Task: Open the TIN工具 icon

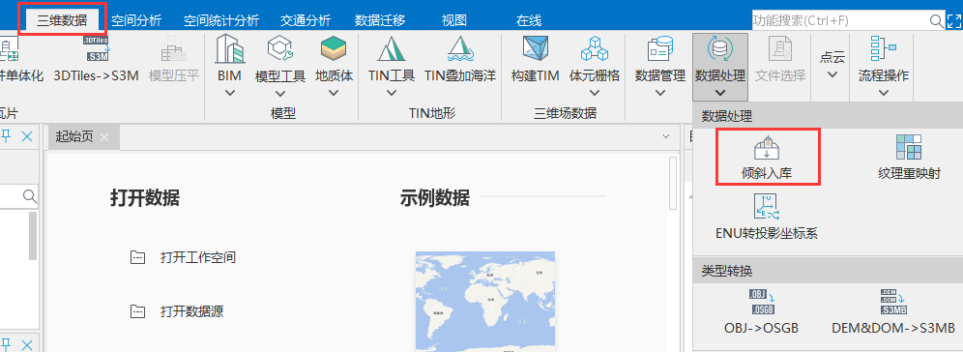Action: [x=392, y=49]
